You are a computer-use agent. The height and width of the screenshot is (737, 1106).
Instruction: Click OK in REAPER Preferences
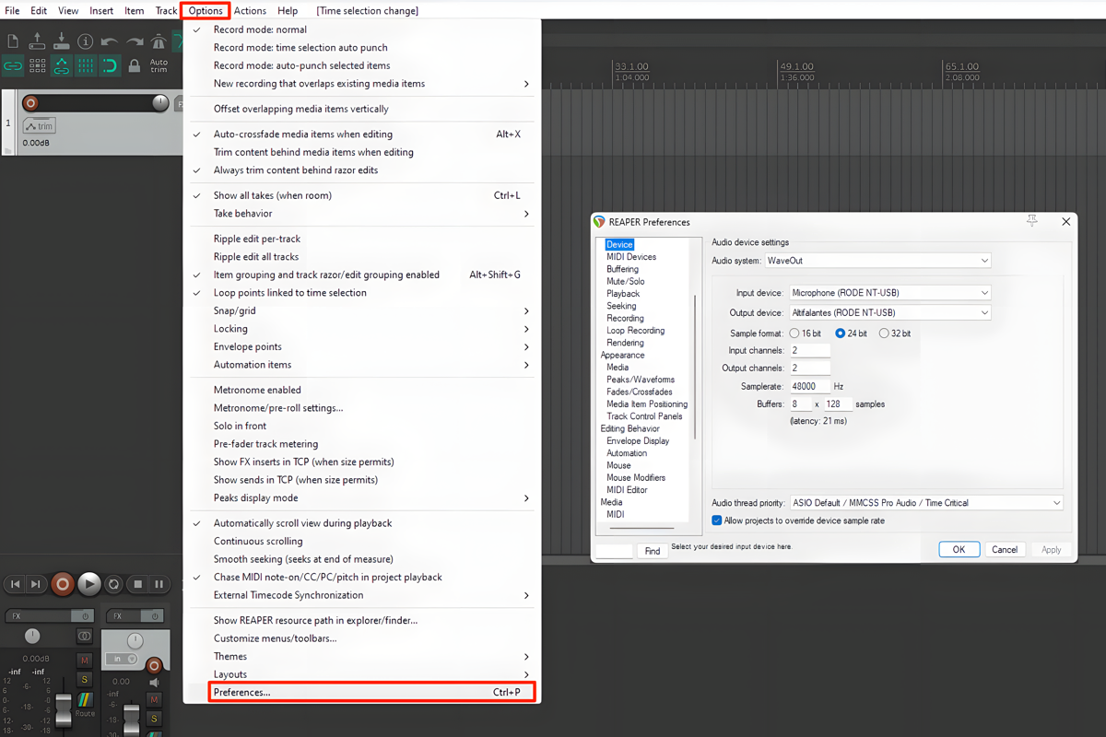point(959,549)
